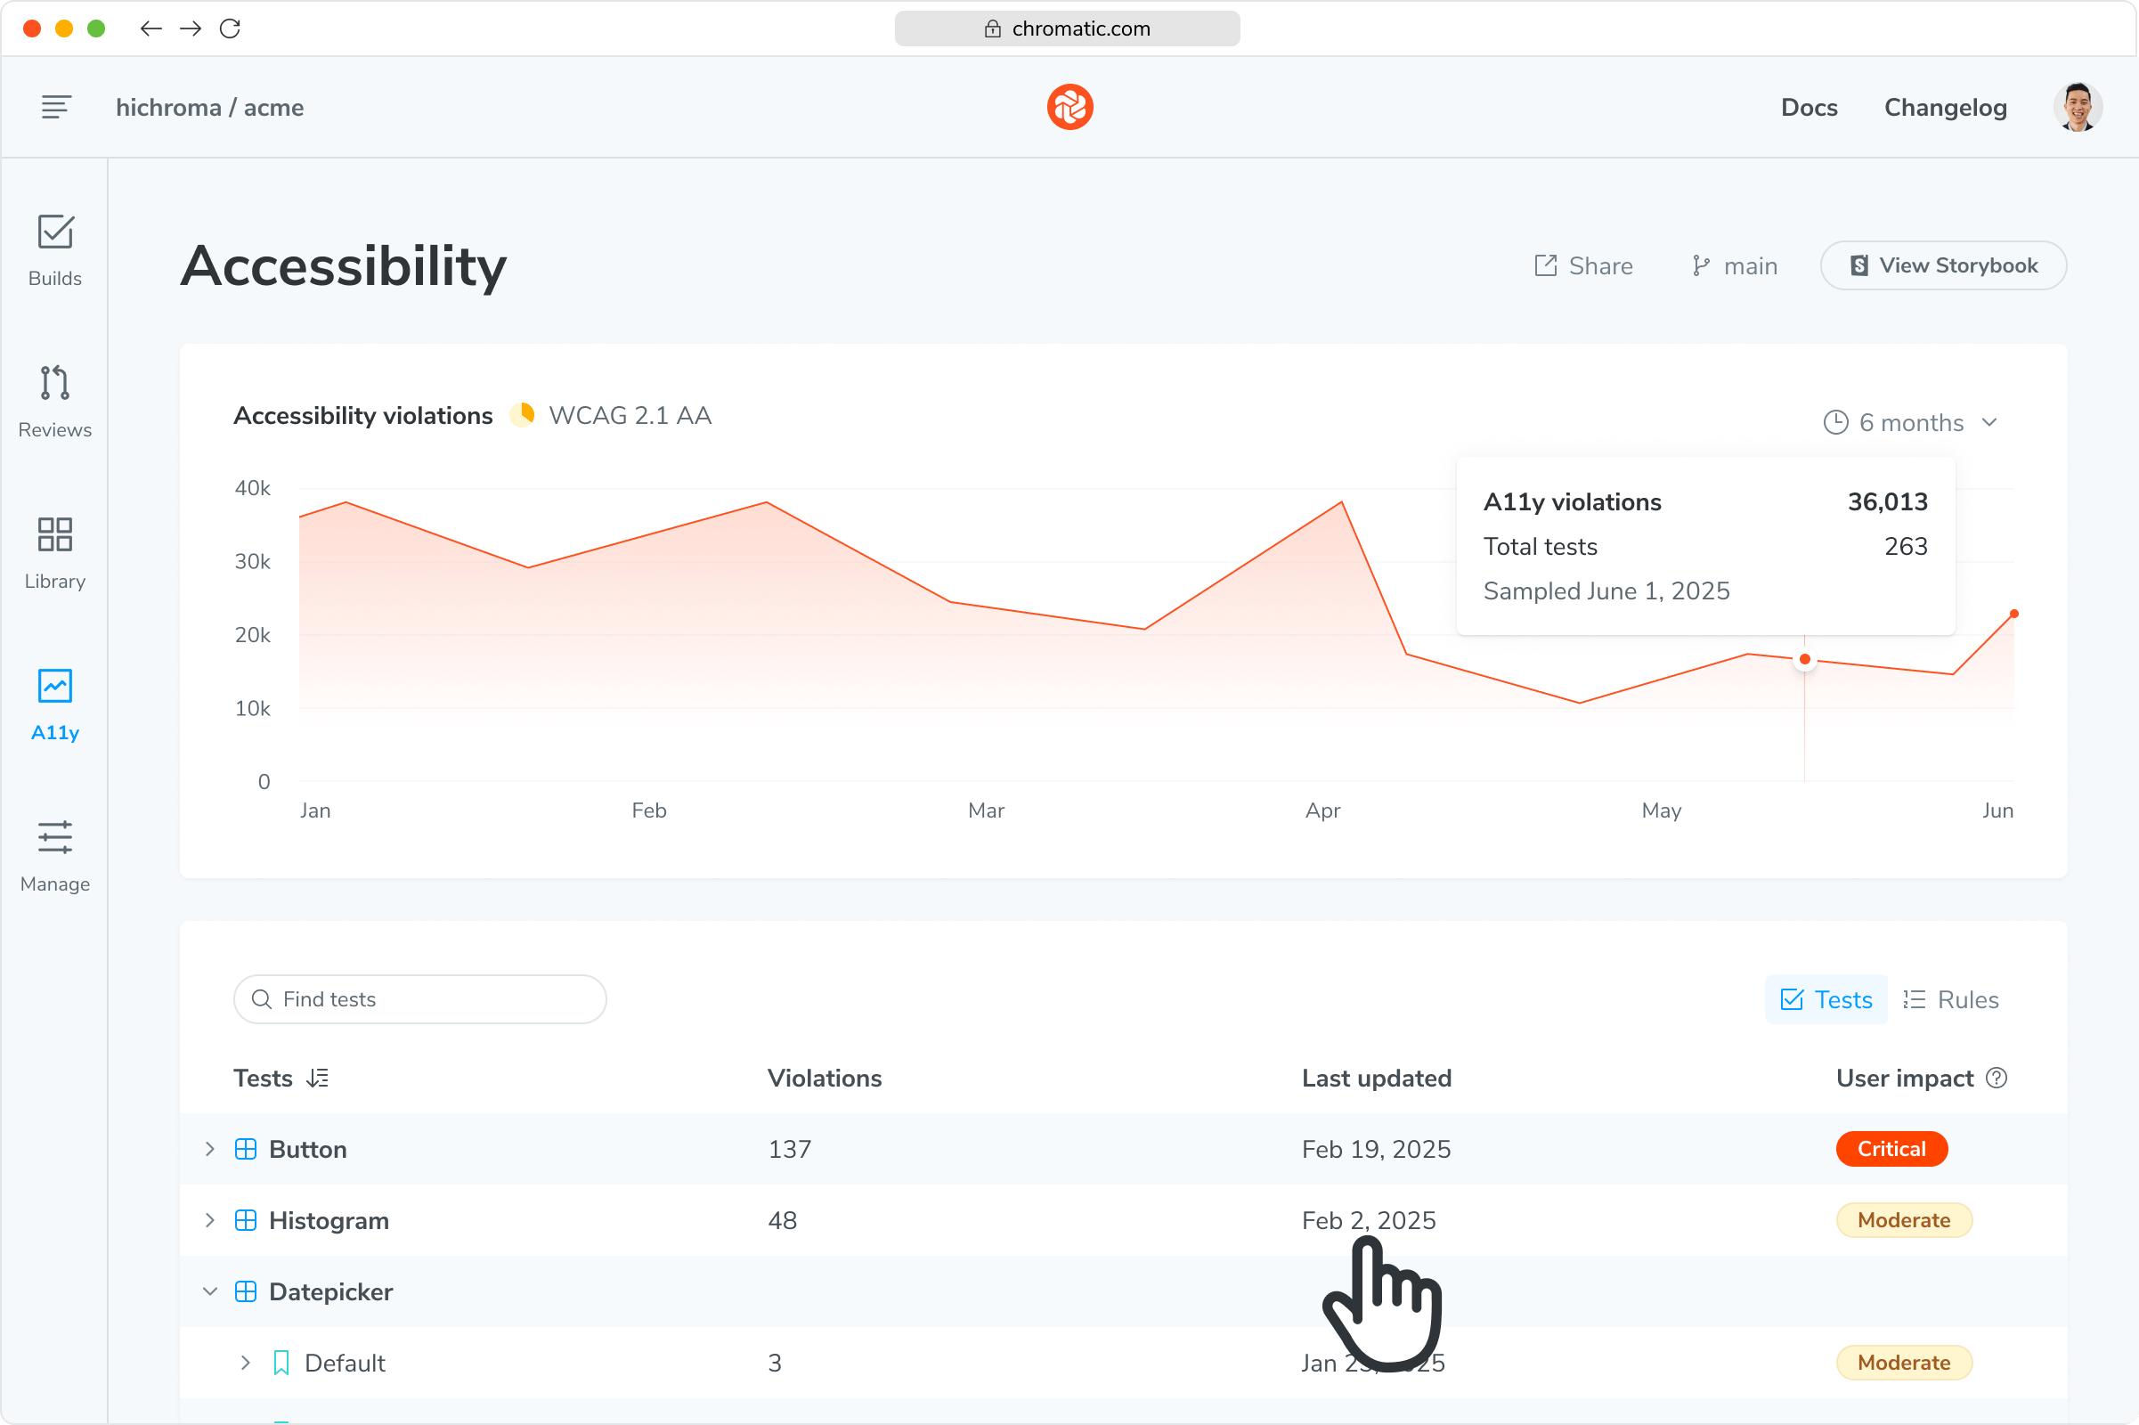Click the User impact help icon
2139x1425 pixels.
1997,1078
